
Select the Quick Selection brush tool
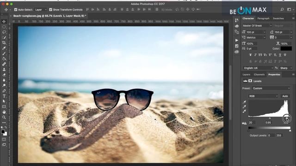(x=4, y=38)
